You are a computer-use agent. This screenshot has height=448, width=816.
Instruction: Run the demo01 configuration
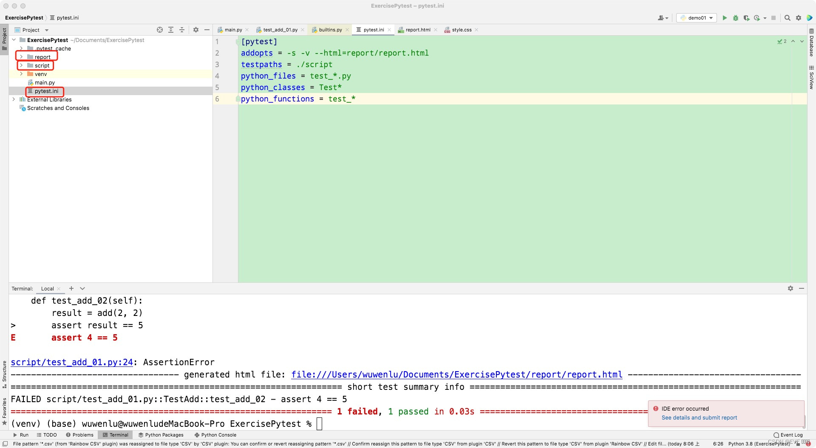click(x=725, y=18)
